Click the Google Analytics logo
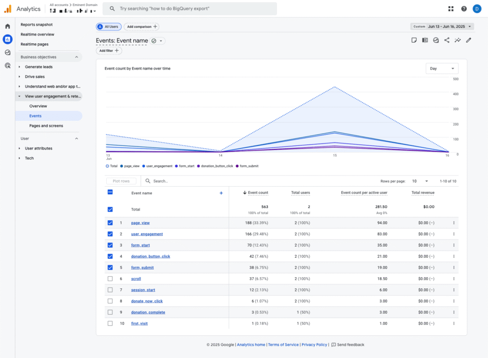The height and width of the screenshot is (358, 488). tap(8, 9)
